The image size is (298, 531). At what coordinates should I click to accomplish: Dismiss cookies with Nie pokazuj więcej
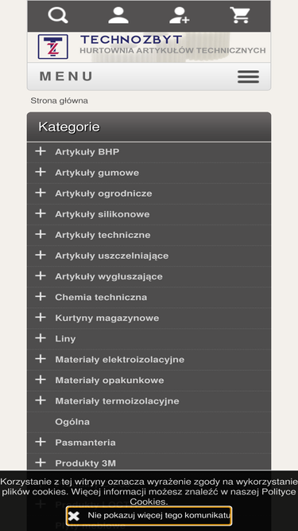[149, 516]
